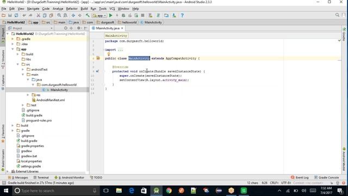Click the Help question mark icon
Screen dimensions: 348x196
click(x=182, y=15)
